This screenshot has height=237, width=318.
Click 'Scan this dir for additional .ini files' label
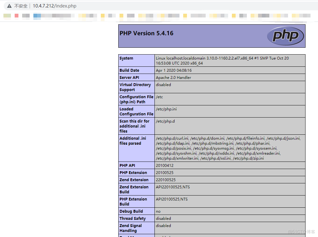coord(134,126)
